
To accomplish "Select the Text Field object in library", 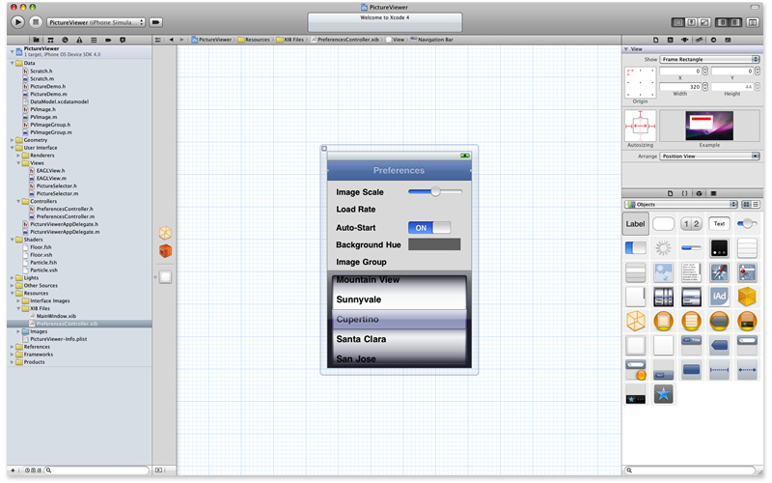I will click(x=719, y=224).
